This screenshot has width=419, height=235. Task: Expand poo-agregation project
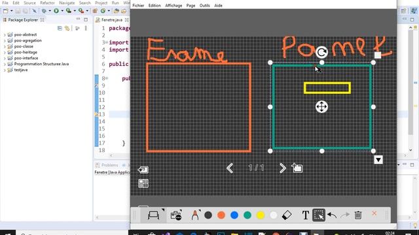click(5, 40)
